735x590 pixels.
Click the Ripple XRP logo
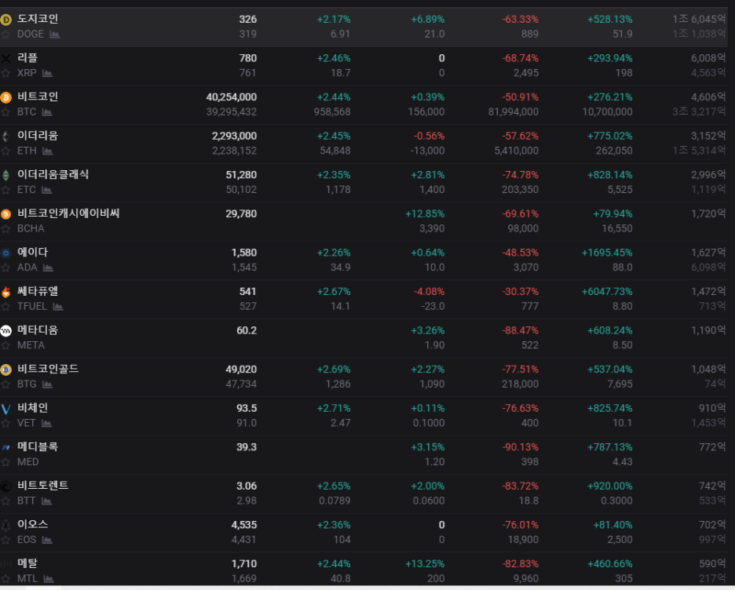(5, 59)
